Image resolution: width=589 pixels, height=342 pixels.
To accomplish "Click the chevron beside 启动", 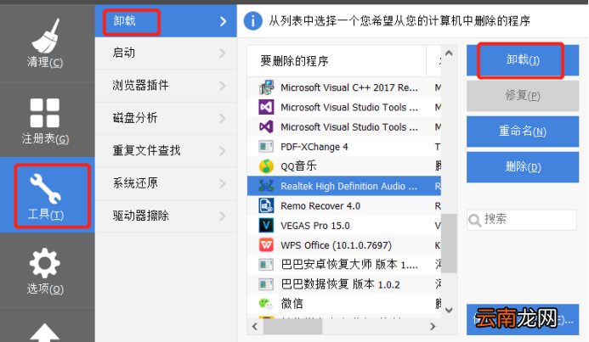I will (x=223, y=53).
